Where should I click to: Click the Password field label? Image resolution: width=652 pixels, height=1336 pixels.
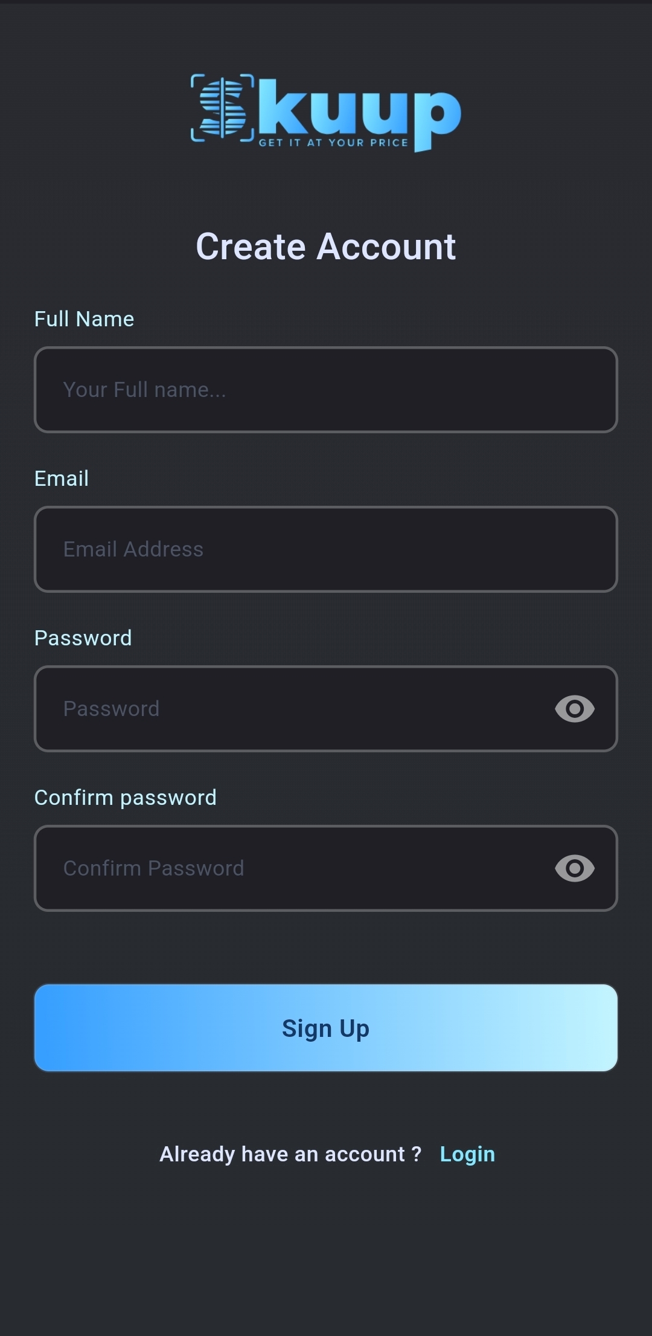(83, 638)
